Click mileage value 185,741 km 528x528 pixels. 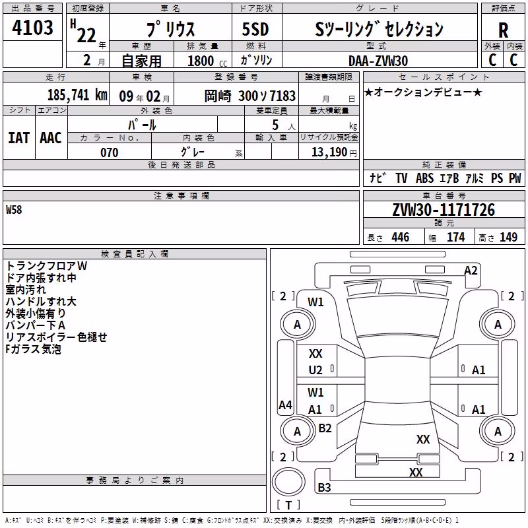point(77,95)
